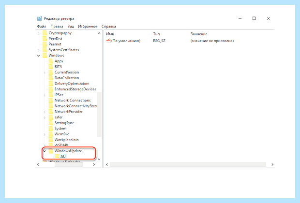300x203 pixels.
Task: Click the System folder icon
Action: [x=51, y=129]
